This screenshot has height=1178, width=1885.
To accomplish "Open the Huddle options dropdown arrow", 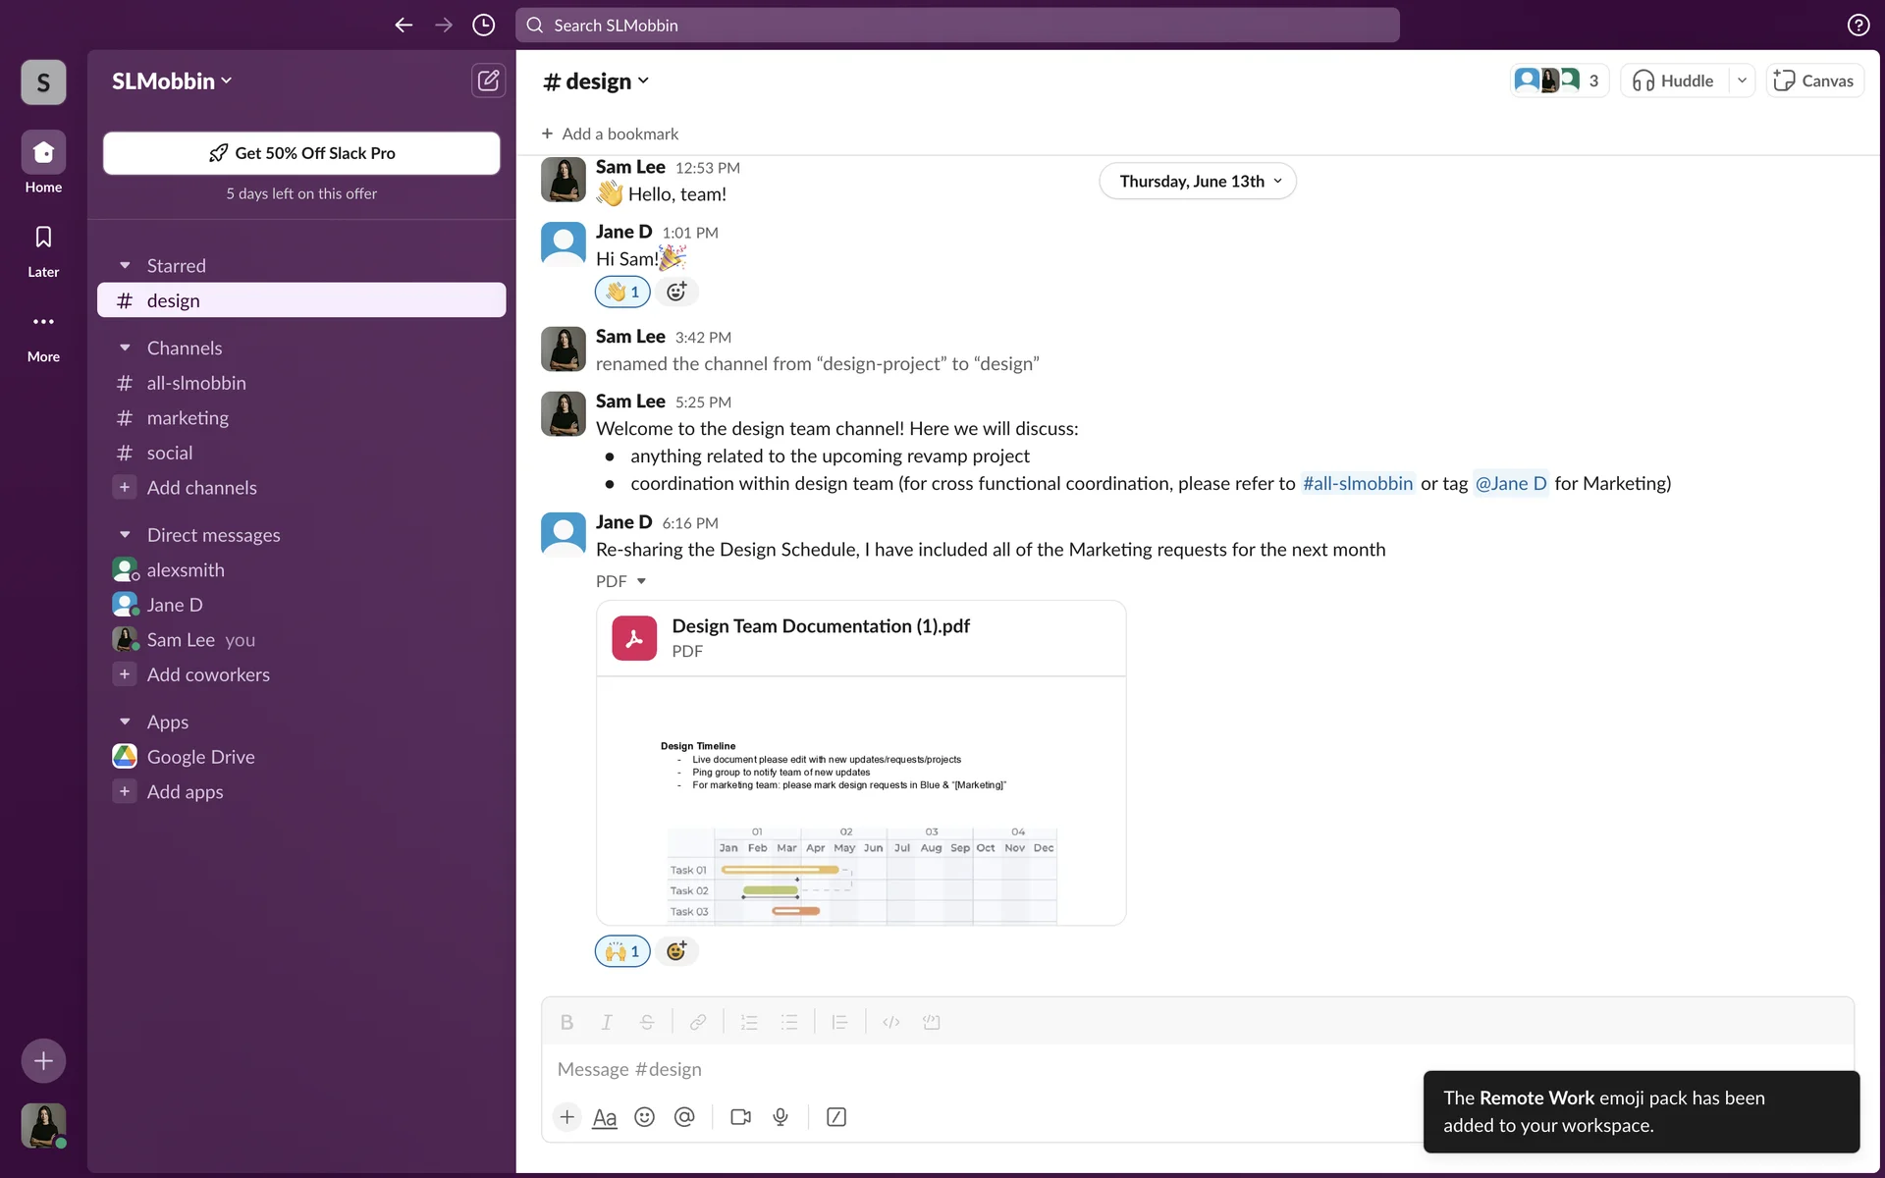I will tap(1742, 80).
